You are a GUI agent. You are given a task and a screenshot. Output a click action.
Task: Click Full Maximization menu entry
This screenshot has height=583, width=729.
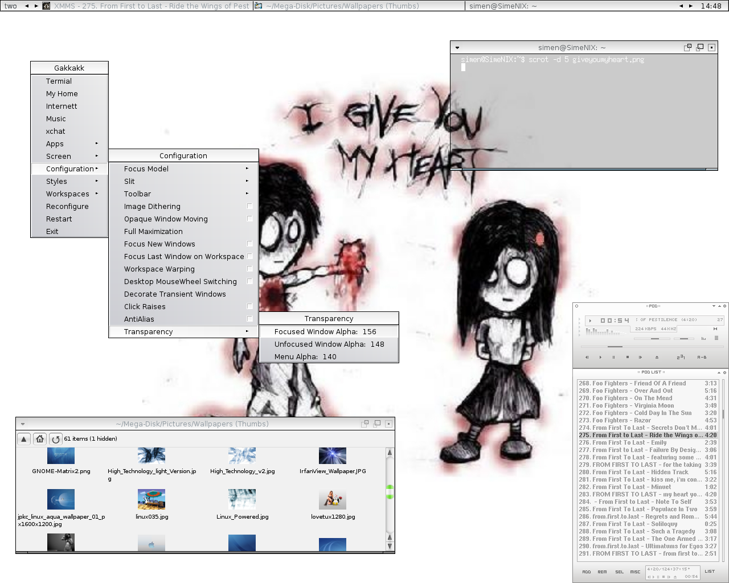click(x=183, y=231)
